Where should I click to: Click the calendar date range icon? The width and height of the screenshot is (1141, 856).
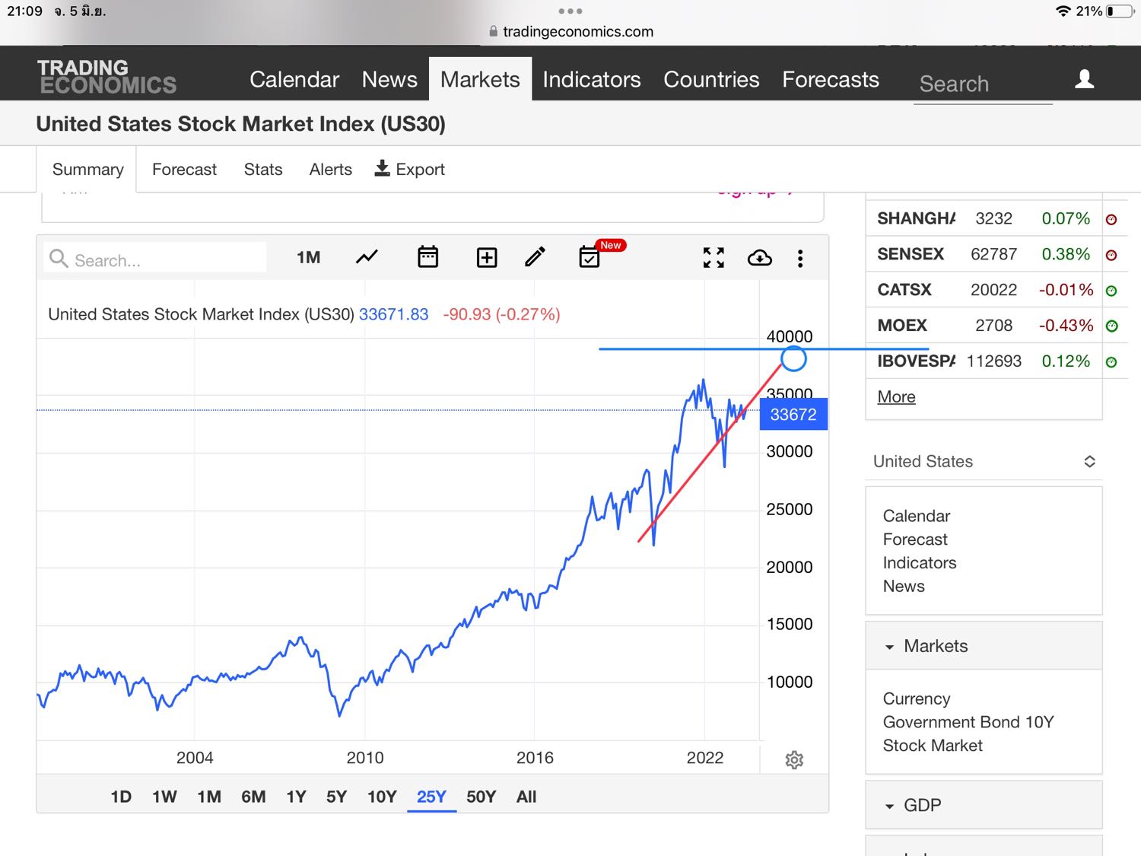(428, 258)
